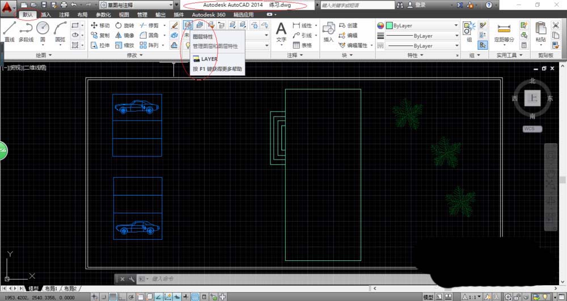Click the Leader (引线) tool
Image resolution: width=567 pixels, height=301 pixels.
302,36
